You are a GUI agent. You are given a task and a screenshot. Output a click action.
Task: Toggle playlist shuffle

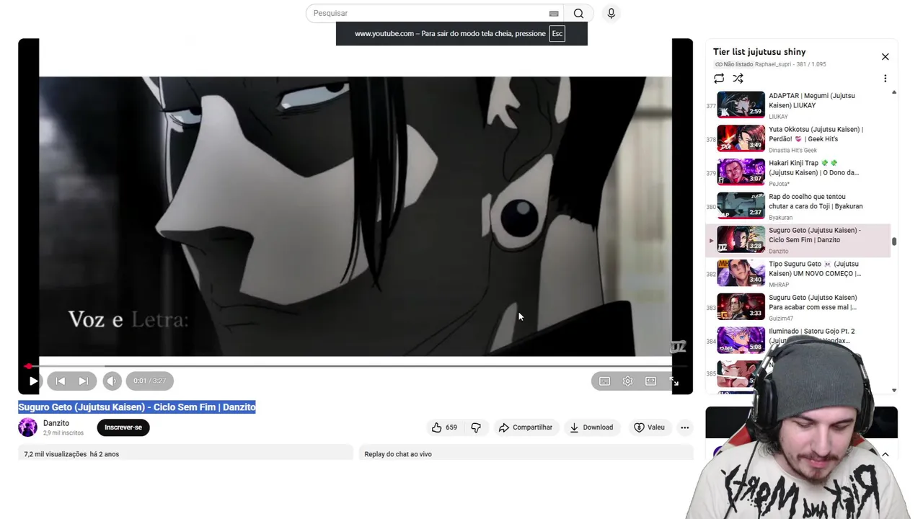pos(738,78)
